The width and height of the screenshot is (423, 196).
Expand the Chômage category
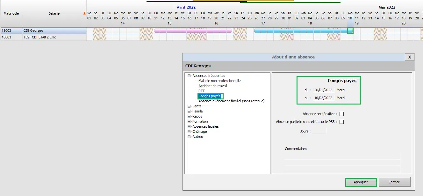coord(189,132)
